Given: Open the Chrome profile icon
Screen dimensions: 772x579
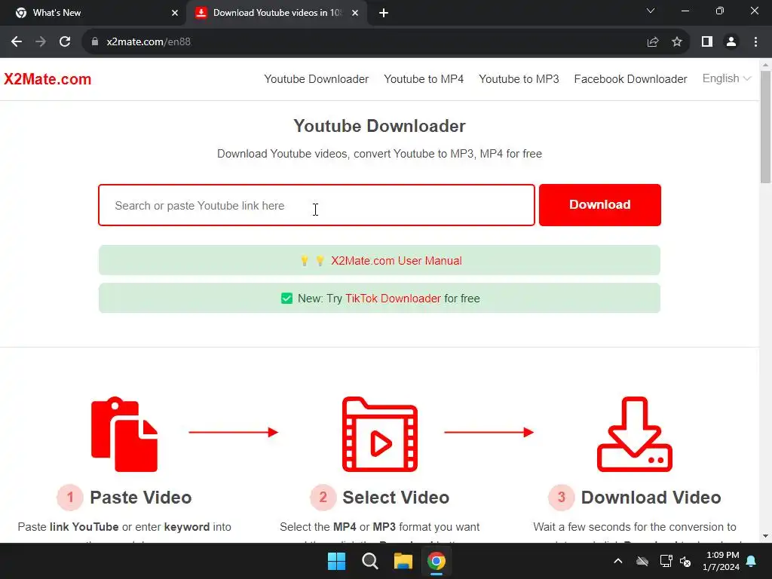Looking at the screenshot, I should pos(731,42).
